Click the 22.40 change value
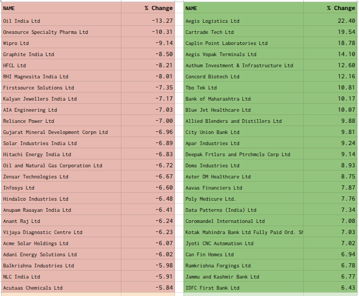Screen dimensions: 359x296 [x=330, y=21]
